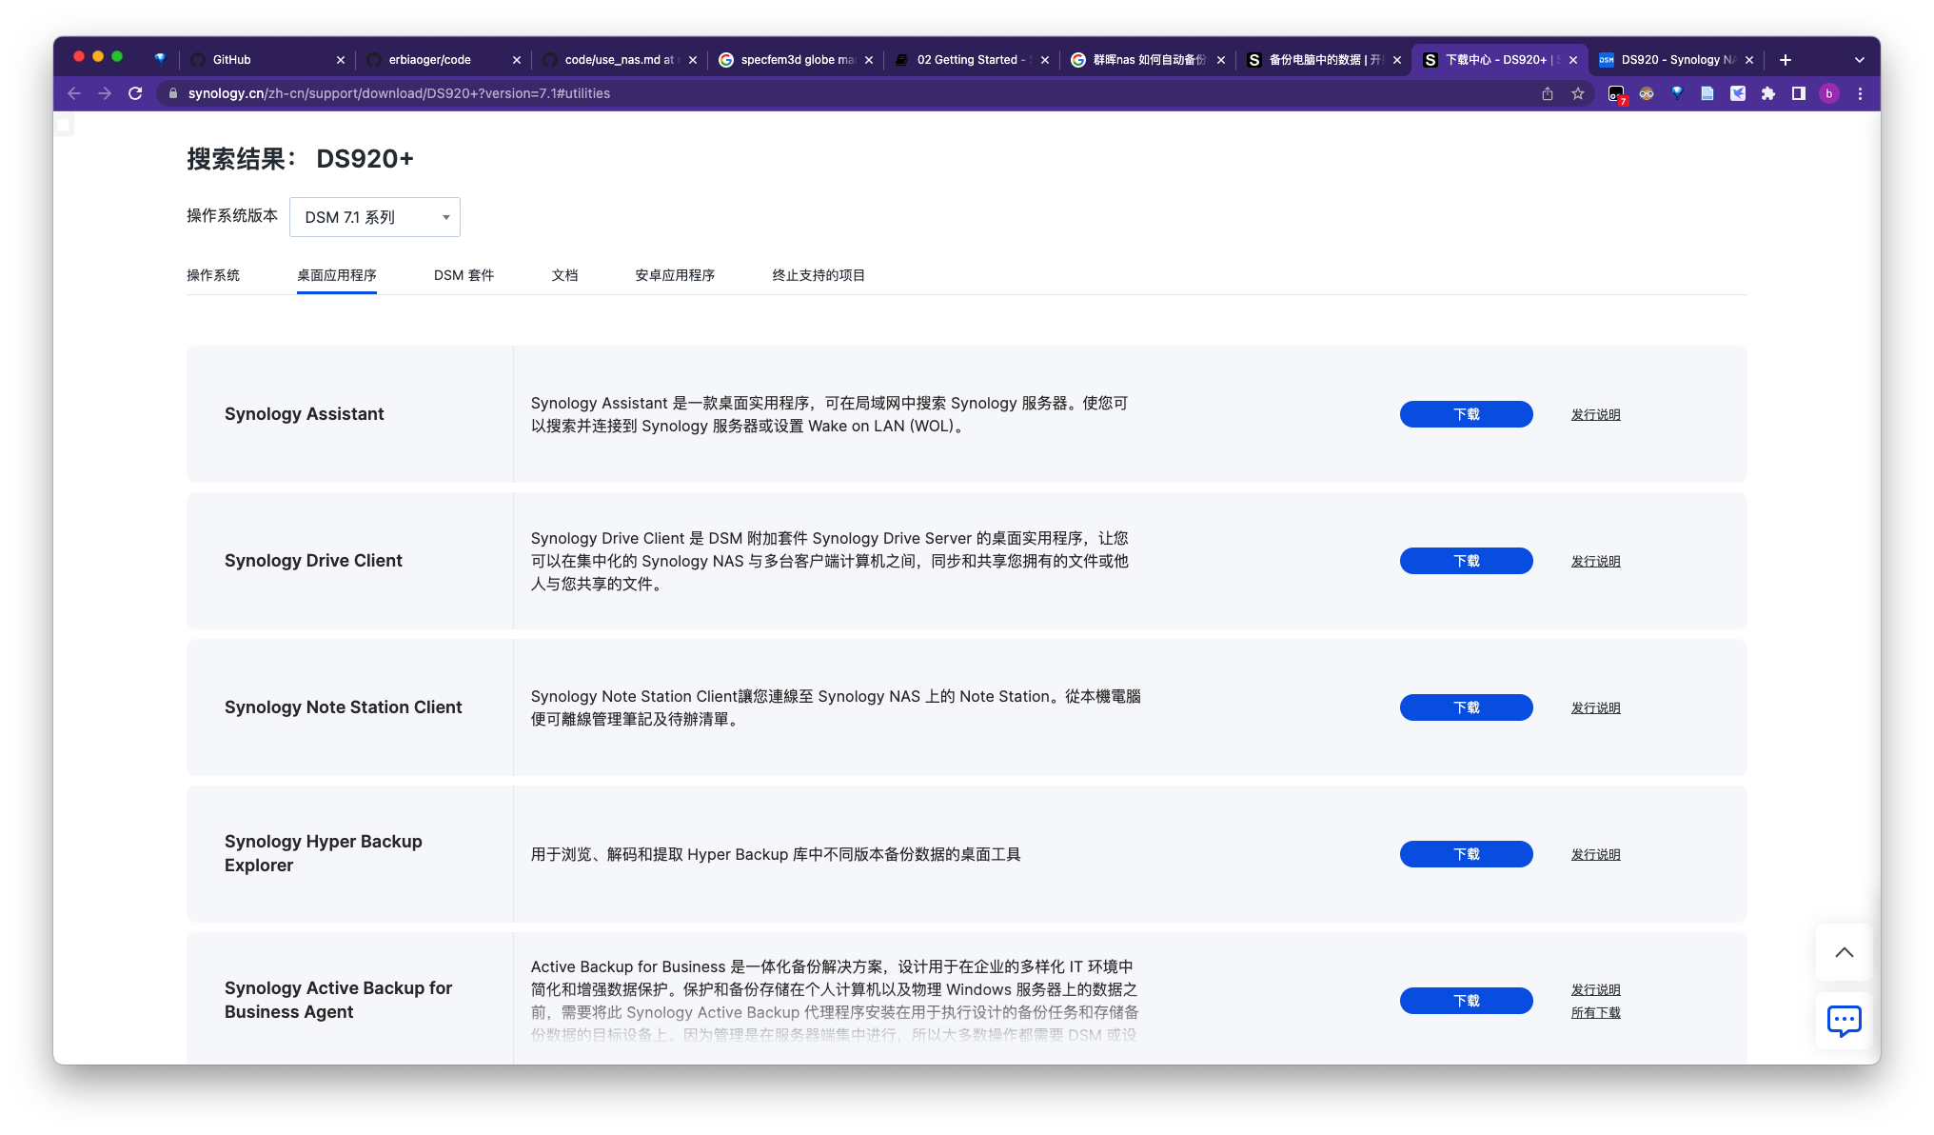
Task: Open the Chrome three-dot menu
Action: tap(1860, 93)
